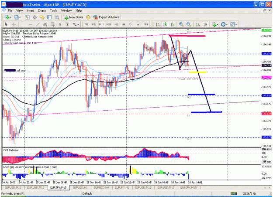The width and height of the screenshot is (273, 197).
Task: Click the 'sell stop' order label
Action: tap(21, 70)
